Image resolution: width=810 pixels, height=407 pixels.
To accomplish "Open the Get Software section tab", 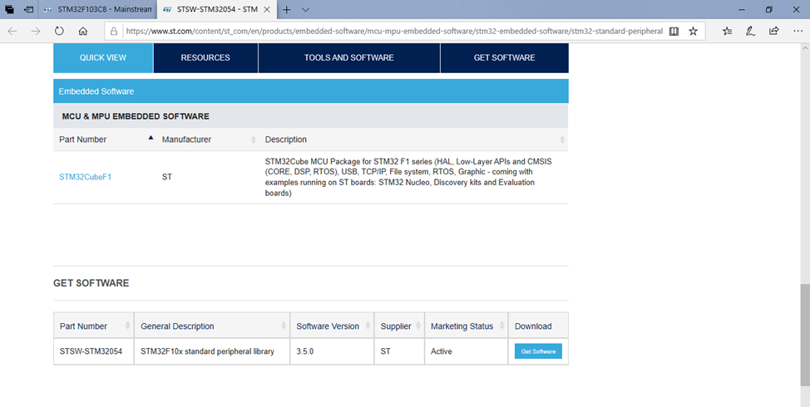I will pos(504,58).
